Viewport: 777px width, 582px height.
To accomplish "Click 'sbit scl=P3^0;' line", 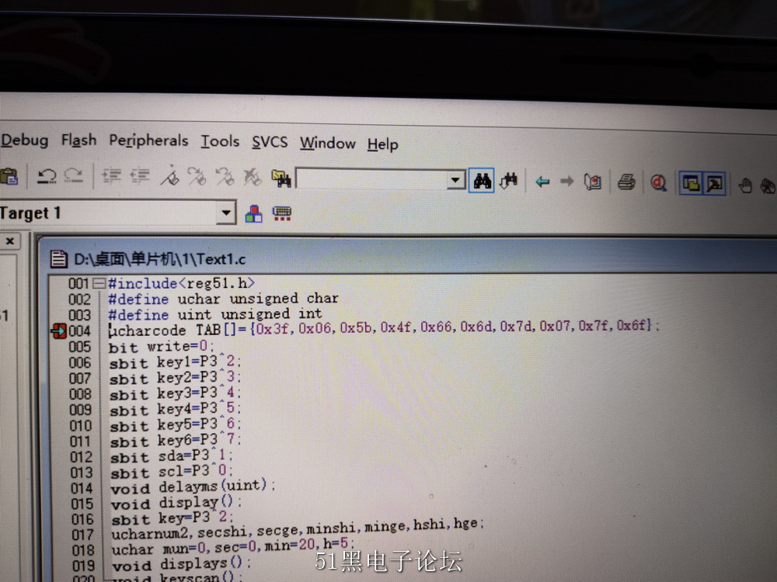I will [172, 472].
